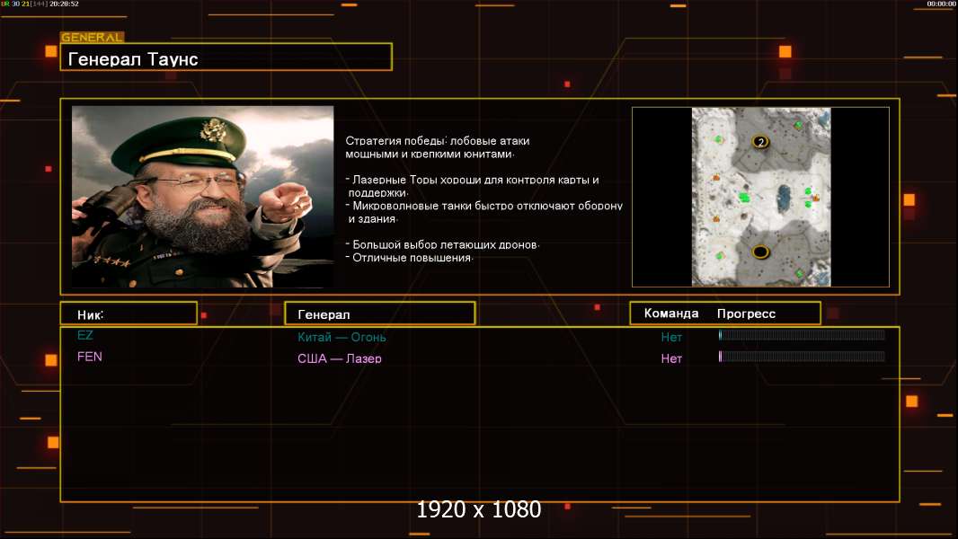
Task: Click the 'Генерал Таунс' title field
Action: click(226, 57)
